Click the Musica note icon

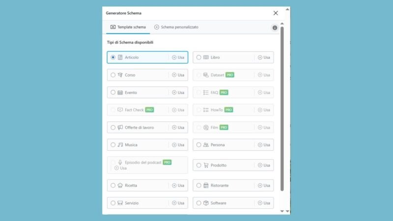click(x=120, y=145)
